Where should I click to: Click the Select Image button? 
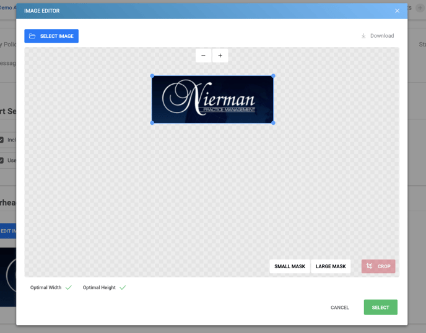click(x=51, y=36)
